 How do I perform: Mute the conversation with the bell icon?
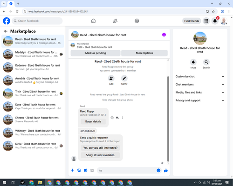click(x=193, y=62)
